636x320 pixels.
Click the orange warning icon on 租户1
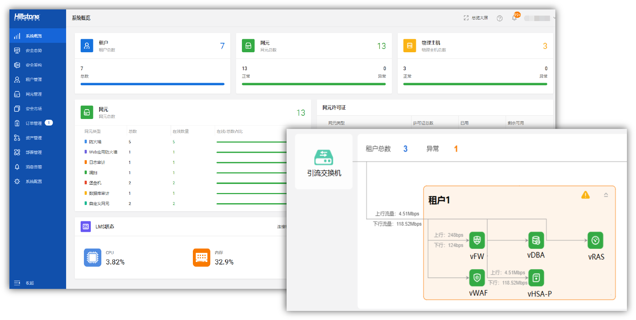point(585,195)
